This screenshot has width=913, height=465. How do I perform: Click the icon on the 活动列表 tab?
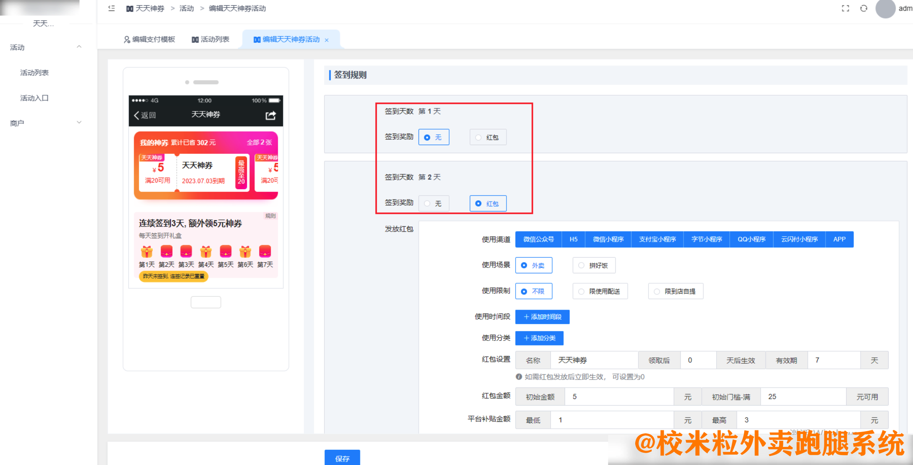click(195, 39)
